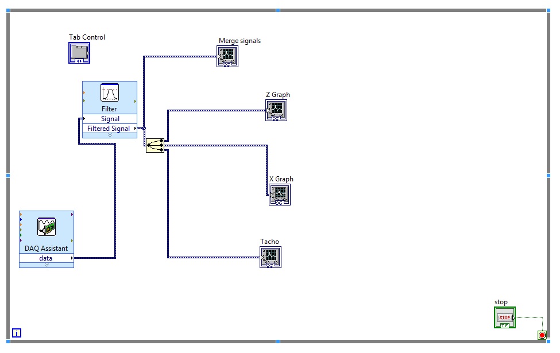Image resolution: width=560 pixels, height=353 pixels.
Task: Click the X Graph indicator terminal
Action: (x=279, y=193)
